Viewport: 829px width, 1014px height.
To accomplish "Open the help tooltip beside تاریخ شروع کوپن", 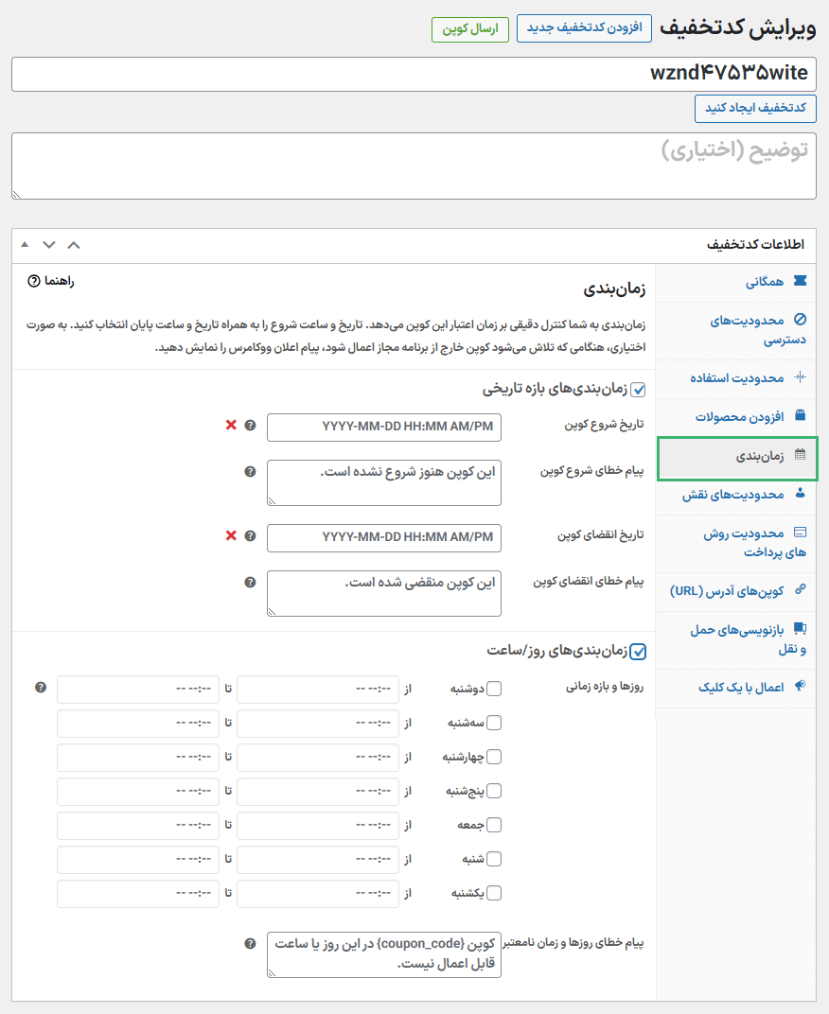I will click(249, 427).
